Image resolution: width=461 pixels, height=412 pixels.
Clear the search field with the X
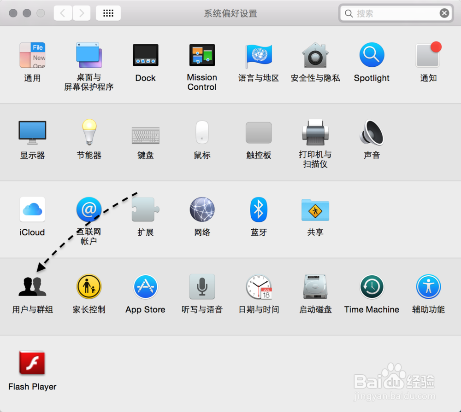click(444, 13)
